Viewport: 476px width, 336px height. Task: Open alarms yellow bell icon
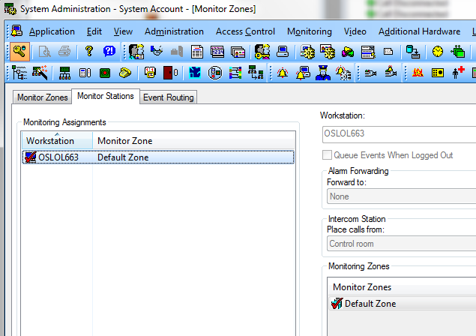(x=283, y=73)
